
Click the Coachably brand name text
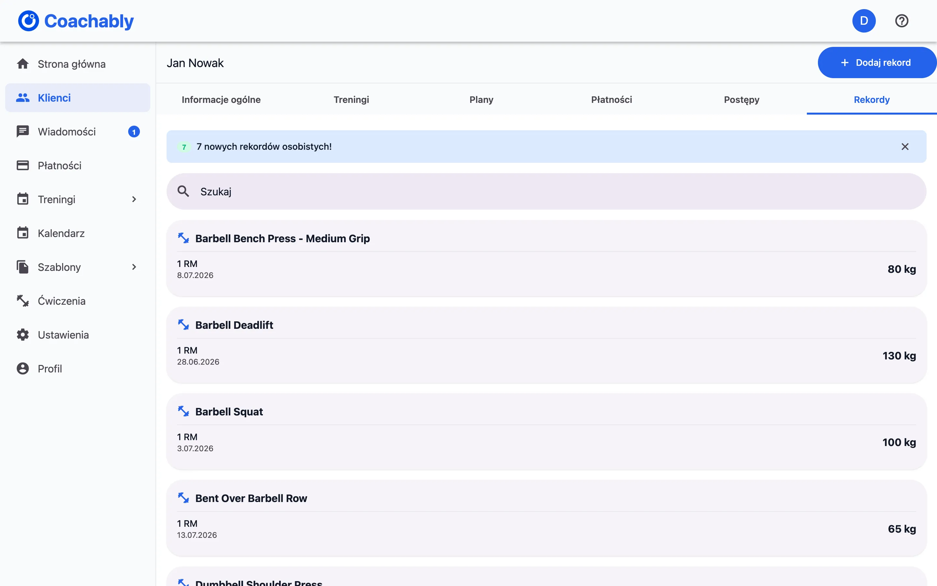click(89, 21)
